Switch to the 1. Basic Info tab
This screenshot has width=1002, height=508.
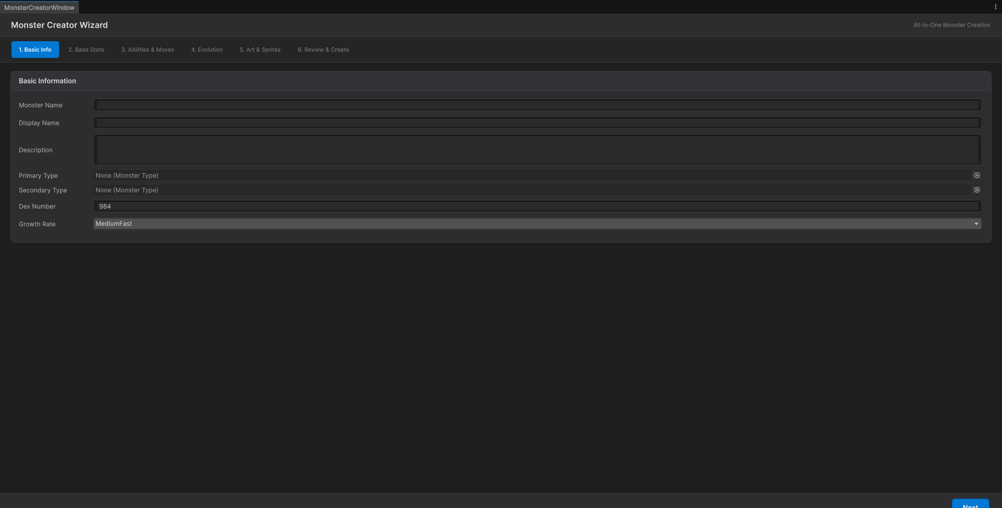[x=35, y=50]
